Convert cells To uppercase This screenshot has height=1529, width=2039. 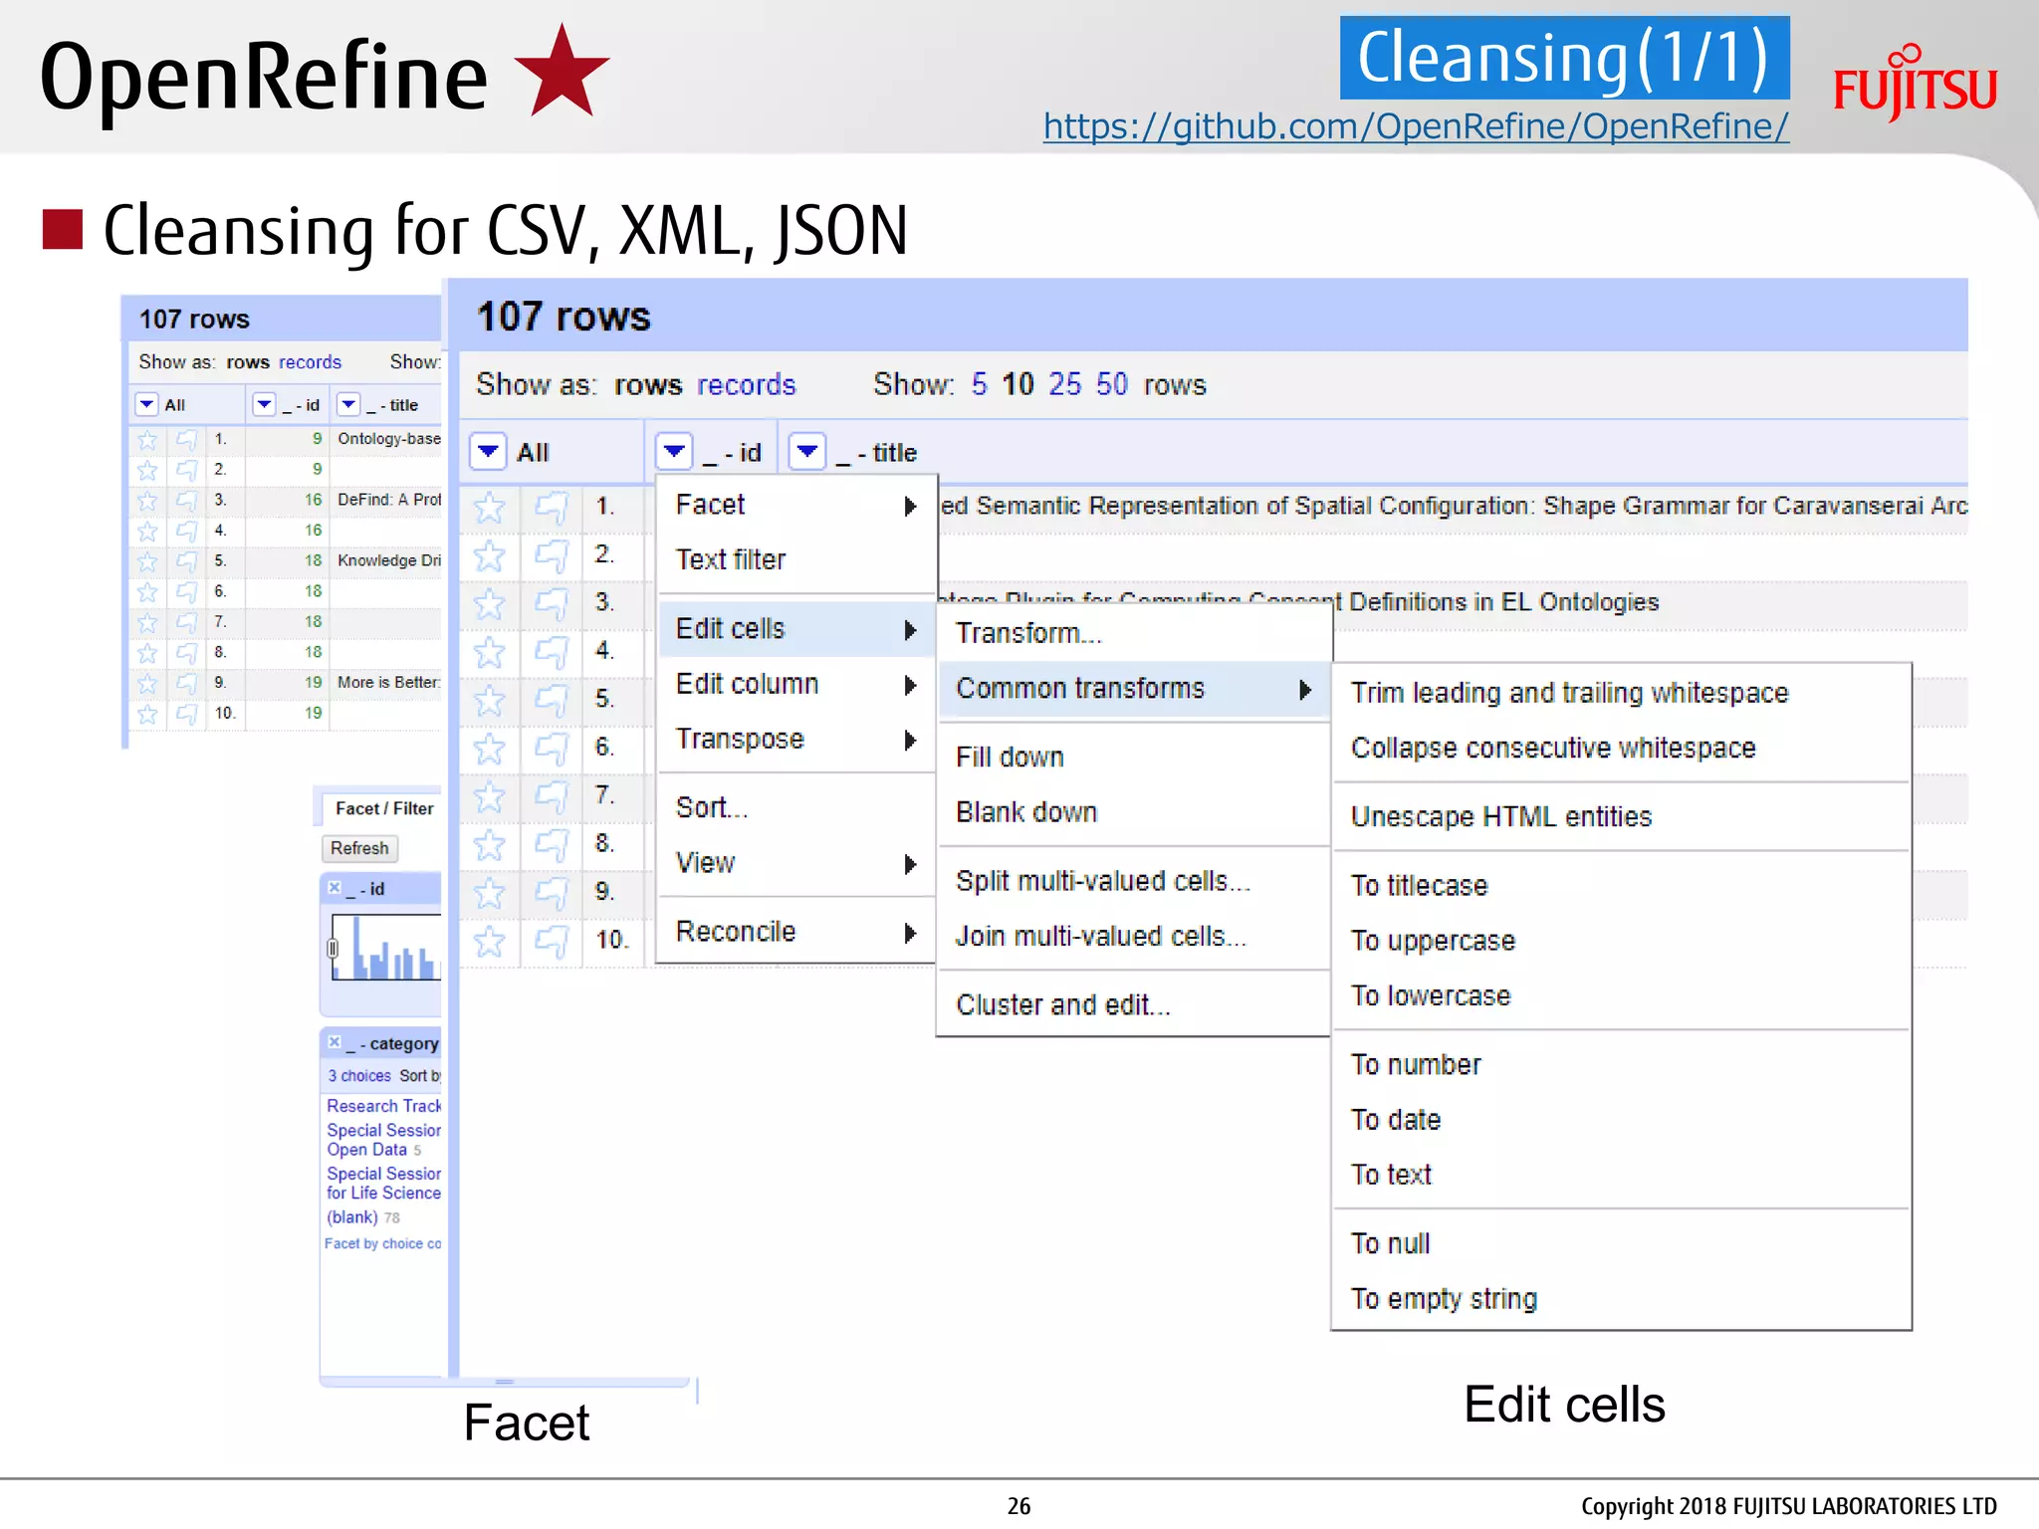click(1621, 941)
